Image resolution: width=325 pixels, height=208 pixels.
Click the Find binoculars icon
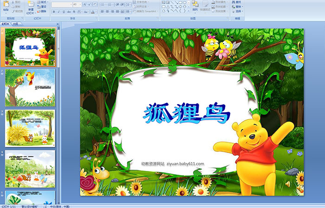(x=238, y=2)
